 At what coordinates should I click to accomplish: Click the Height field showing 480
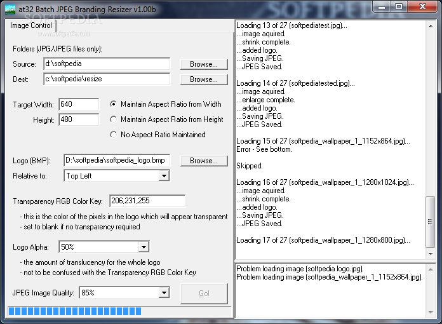[x=79, y=119]
